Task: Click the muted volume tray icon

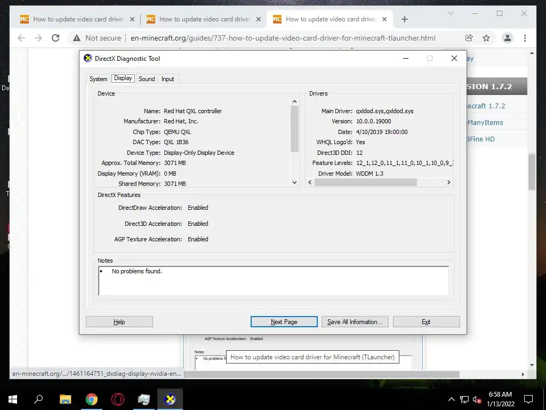Action: pos(477,399)
